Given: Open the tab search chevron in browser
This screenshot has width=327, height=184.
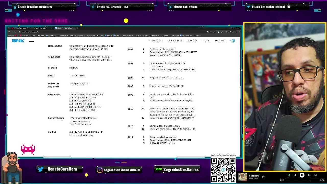Looking at the screenshot, I should tap(9, 28).
